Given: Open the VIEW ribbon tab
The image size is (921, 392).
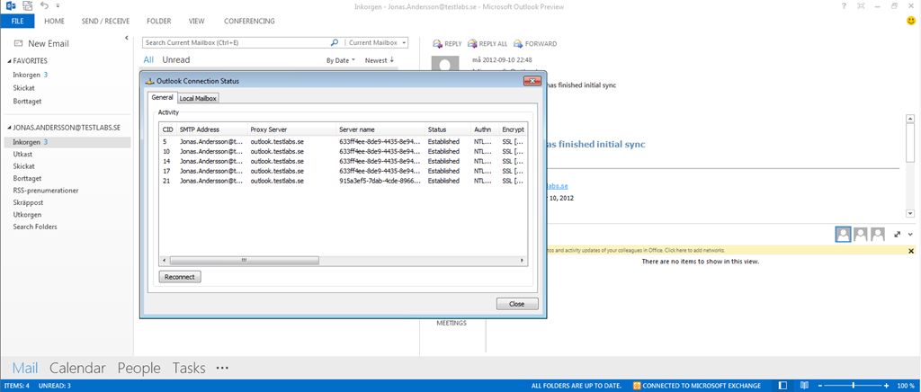Looking at the screenshot, I should 197,21.
